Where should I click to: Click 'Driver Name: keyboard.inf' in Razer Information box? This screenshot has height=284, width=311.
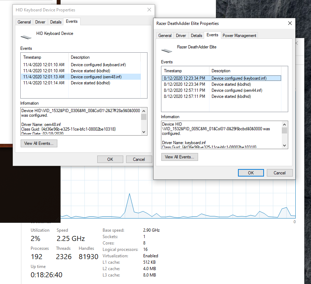(184, 143)
